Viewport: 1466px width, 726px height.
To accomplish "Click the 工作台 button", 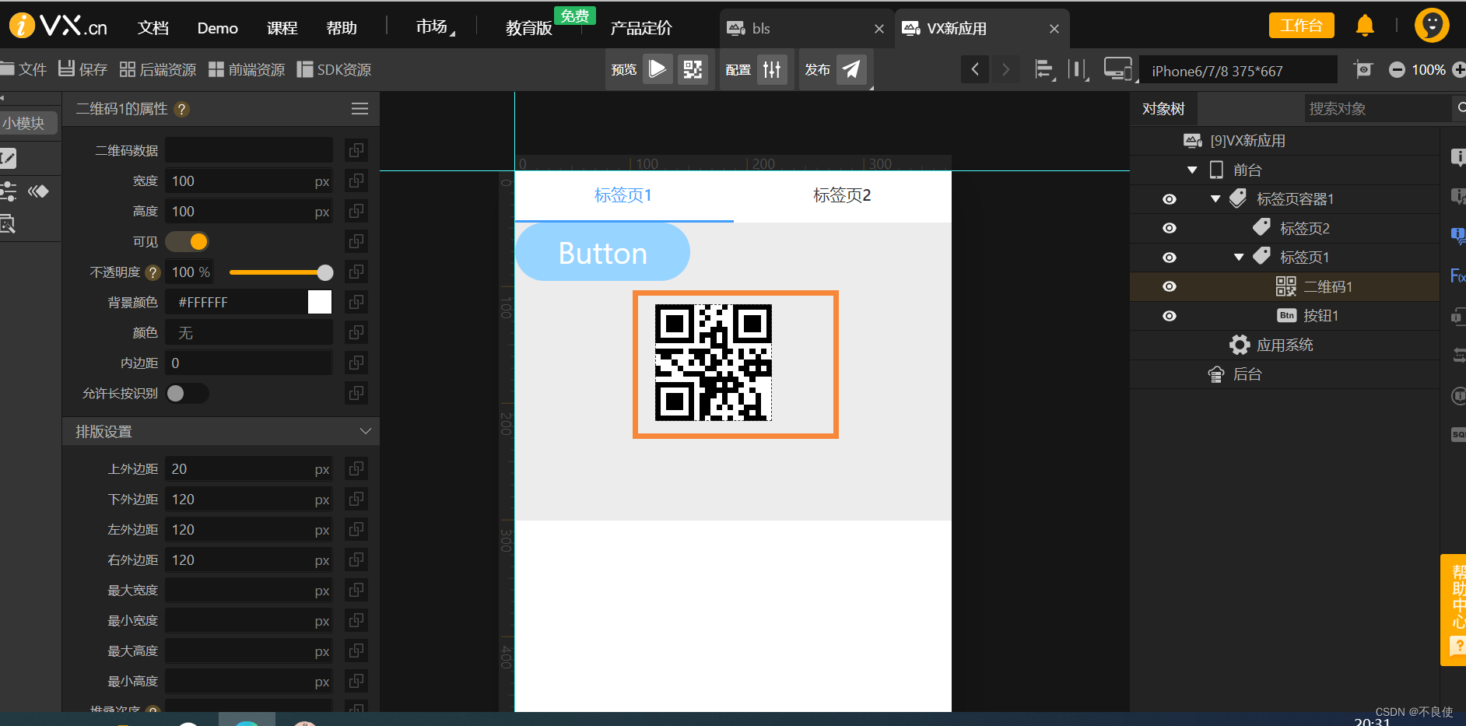I will 1301,26.
